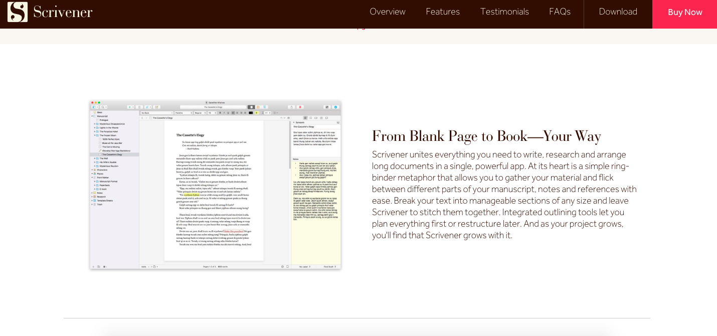The width and height of the screenshot is (717, 336).
Task: Click the Scrivener app screenshot image
Action: click(x=216, y=185)
